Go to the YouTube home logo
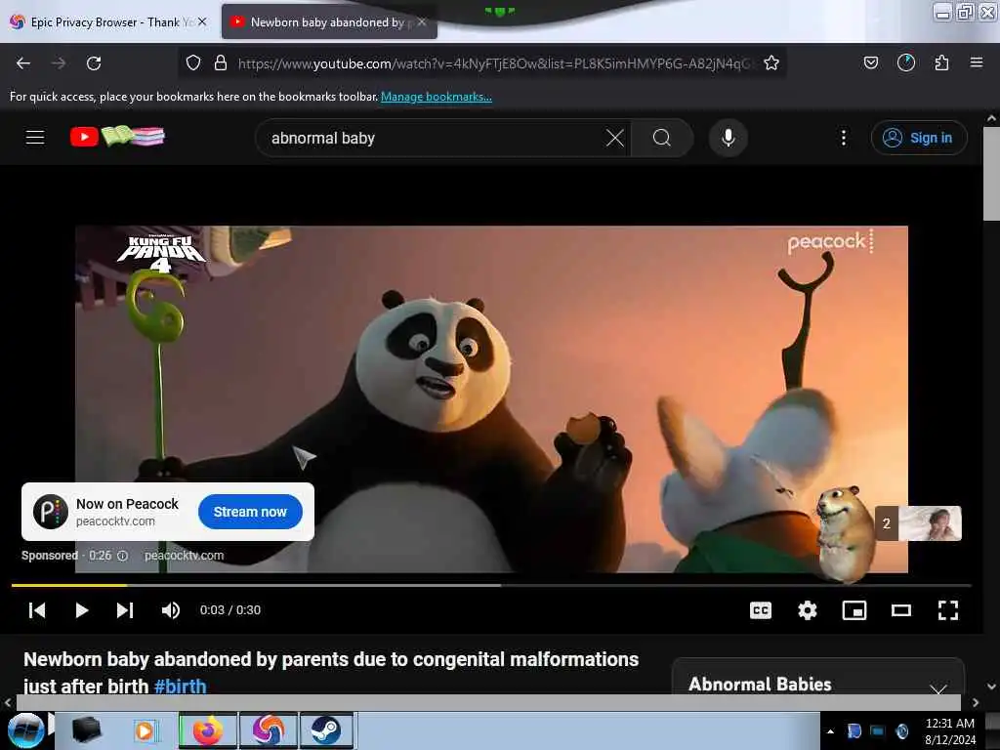 click(117, 137)
